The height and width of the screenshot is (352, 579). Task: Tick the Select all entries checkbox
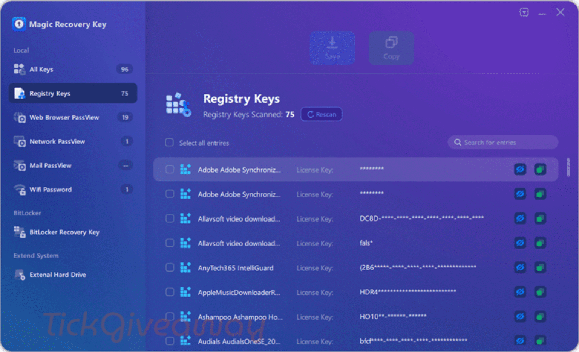coord(170,143)
